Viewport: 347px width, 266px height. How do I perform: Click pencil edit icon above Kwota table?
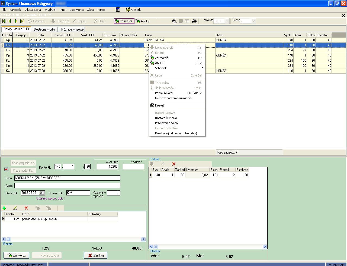15,208
